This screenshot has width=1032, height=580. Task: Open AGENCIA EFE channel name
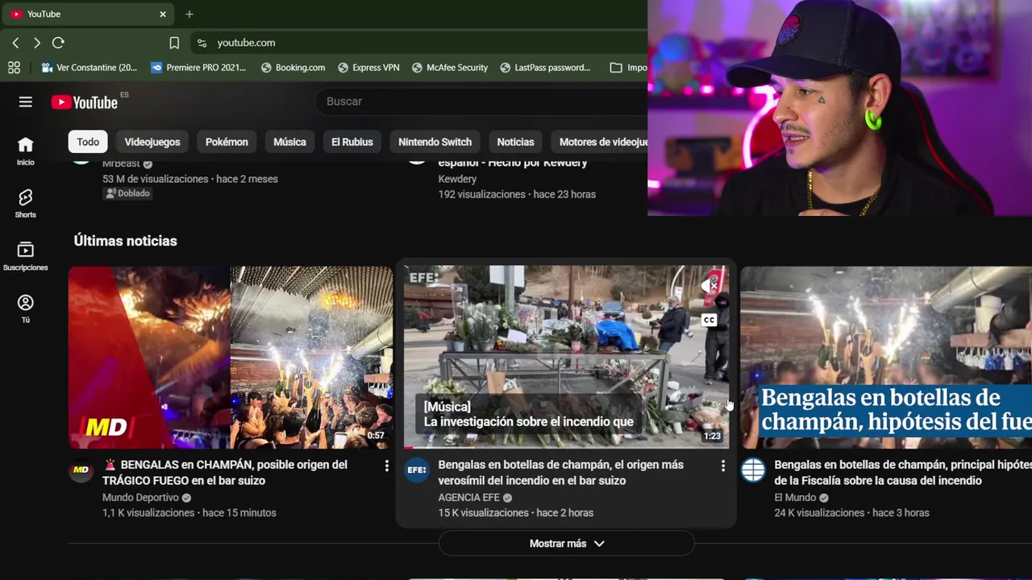468,498
